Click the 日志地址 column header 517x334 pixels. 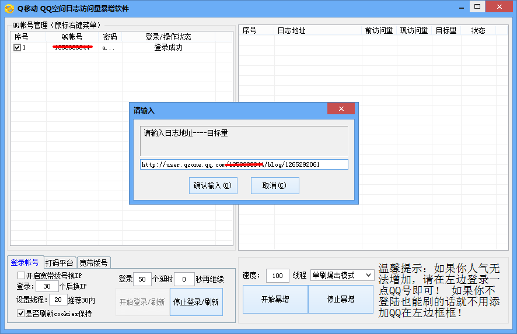pyautogui.click(x=318, y=30)
